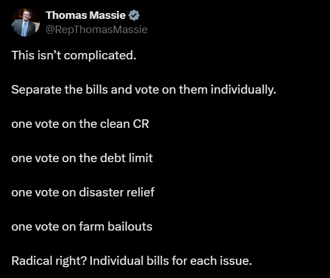Click the blue verified checkmark badge
The height and width of the screenshot is (278, 330).
point(134,15)
